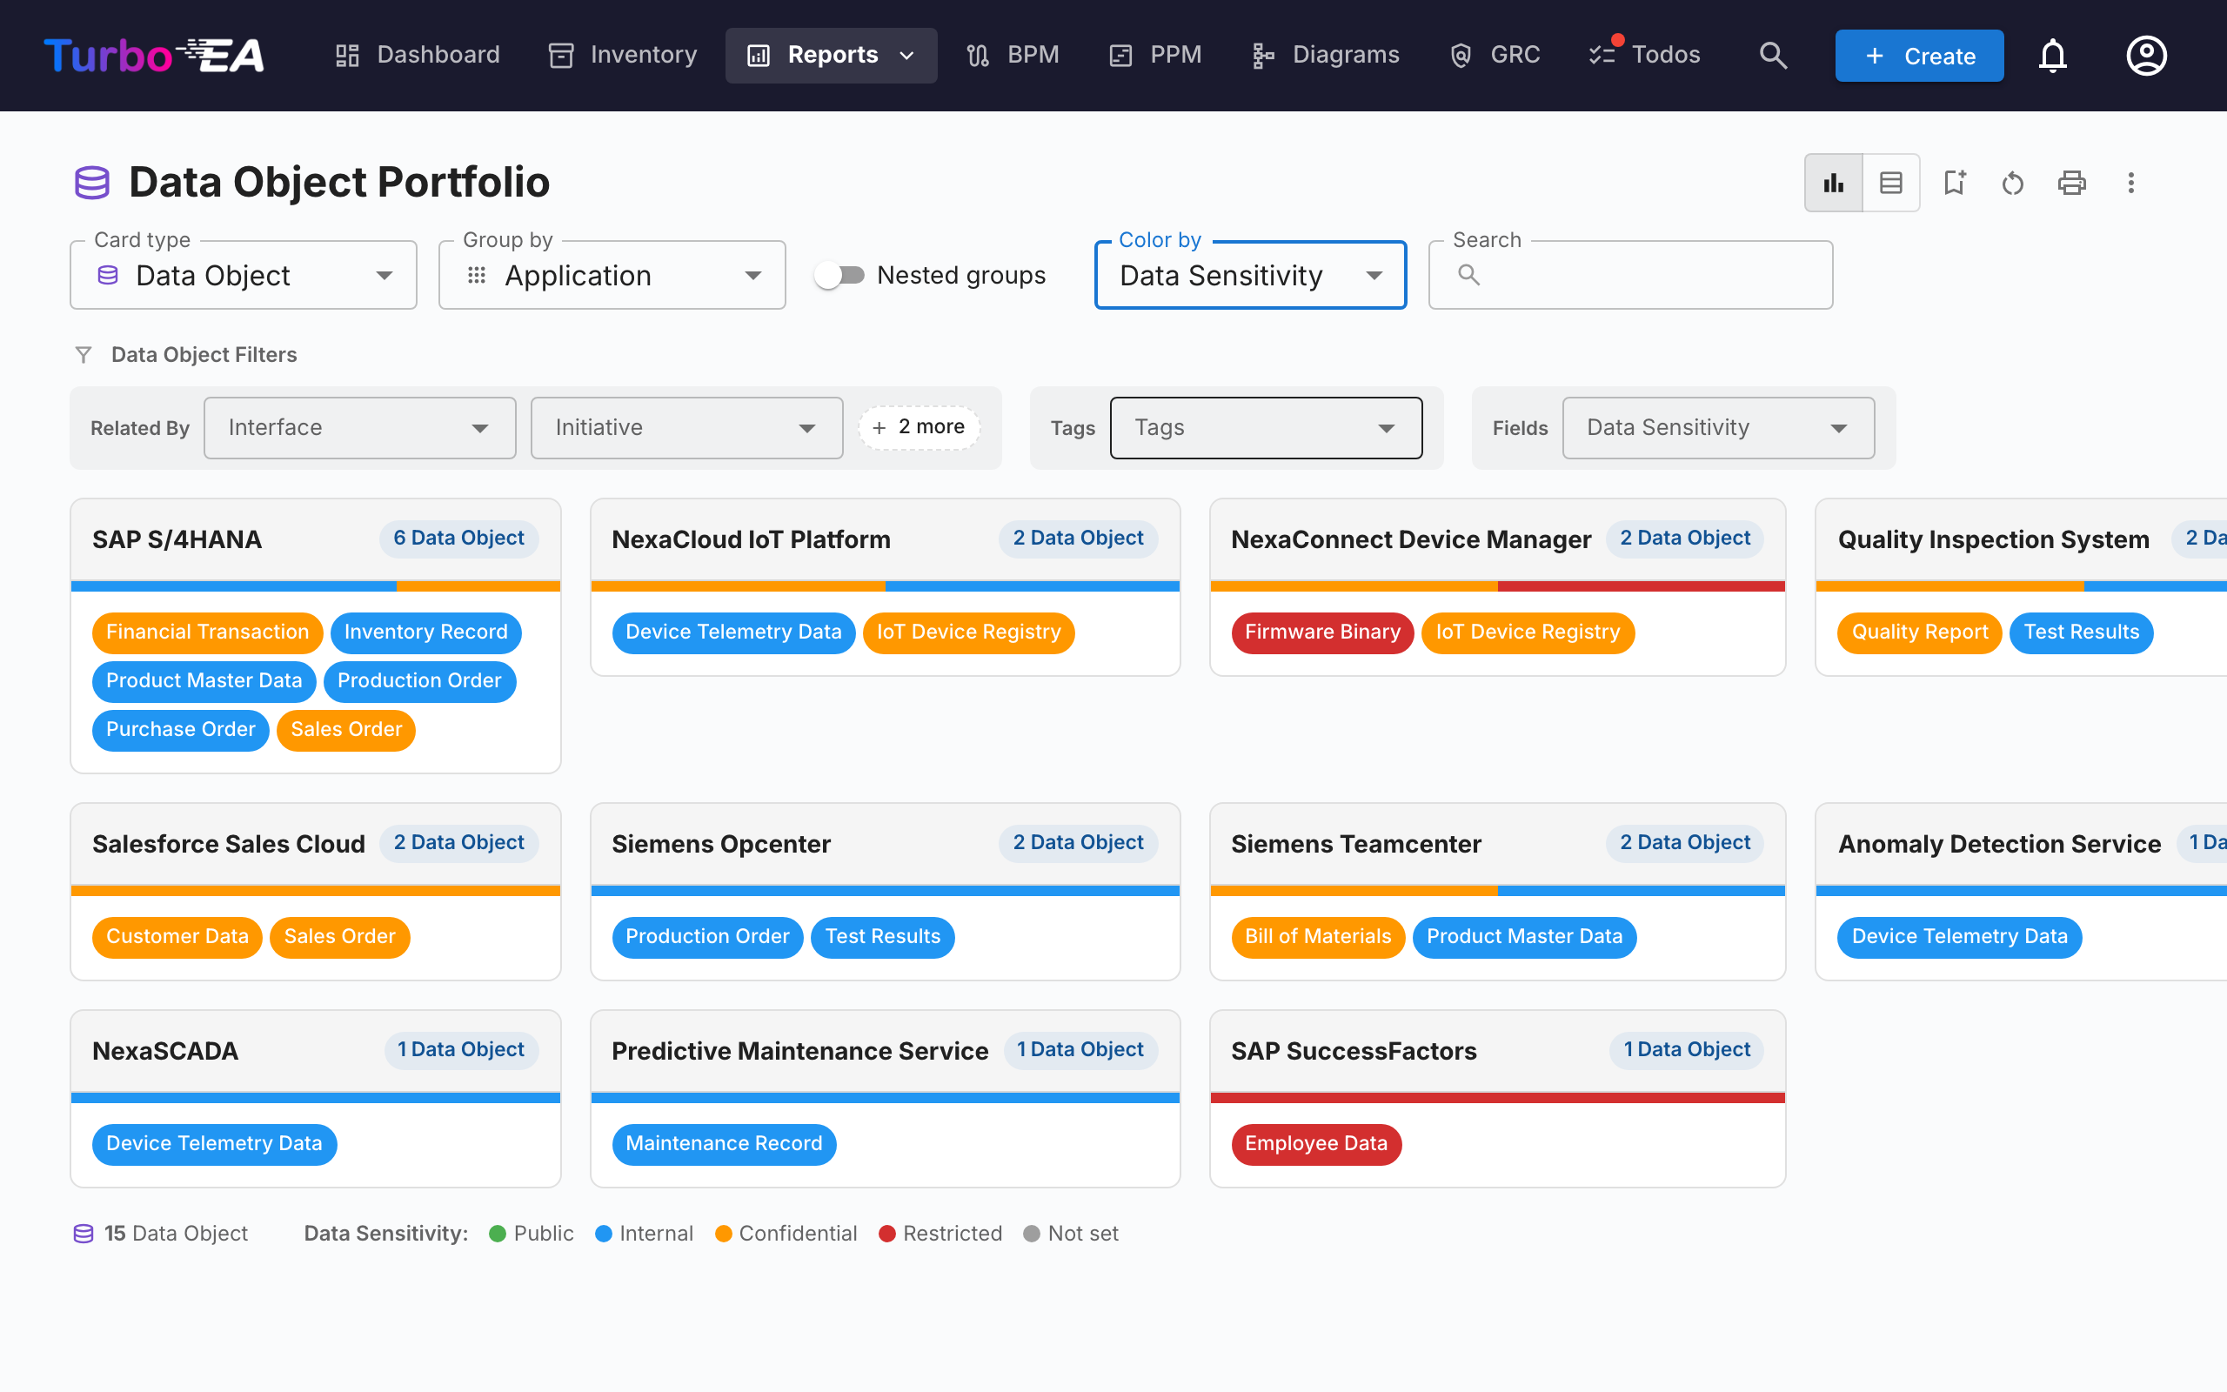Image resolution: width=2227 pixels, height=1392 pixels.
Task: Click the Dashboard grid icon
Action: (347, 55)
